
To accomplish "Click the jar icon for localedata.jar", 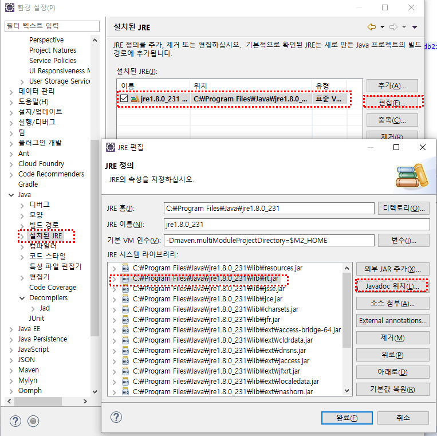I will [125, 382].
